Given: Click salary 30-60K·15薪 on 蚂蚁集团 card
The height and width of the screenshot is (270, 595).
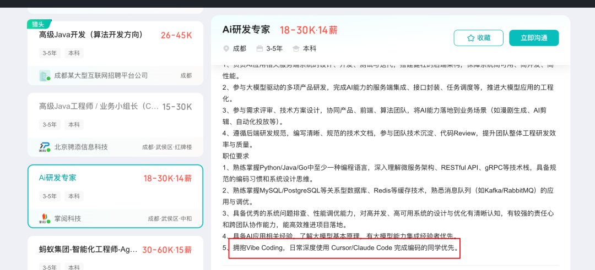Looking at the screenshot, I should 167,250.
